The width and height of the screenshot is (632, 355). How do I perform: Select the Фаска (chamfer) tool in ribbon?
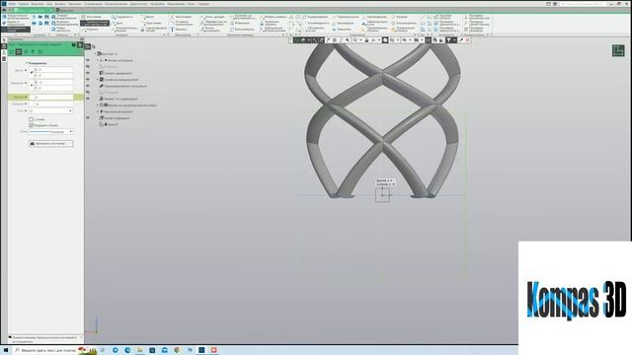147,17
